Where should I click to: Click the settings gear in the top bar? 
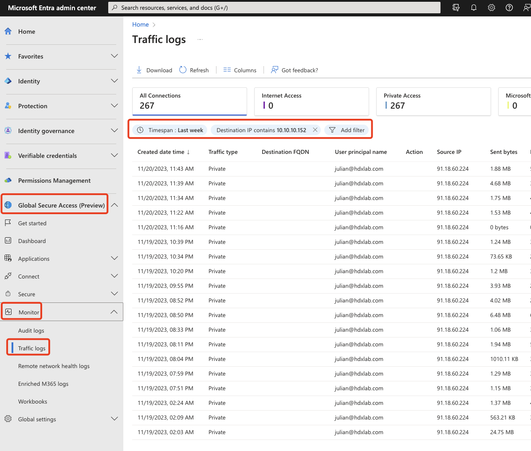pyautogui.click(x=491, y=8)
